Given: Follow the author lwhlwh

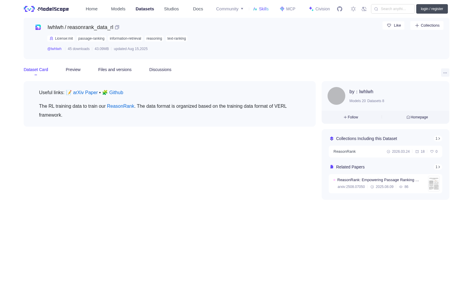Looking at the screenshot, I should (x=351, y=117).
